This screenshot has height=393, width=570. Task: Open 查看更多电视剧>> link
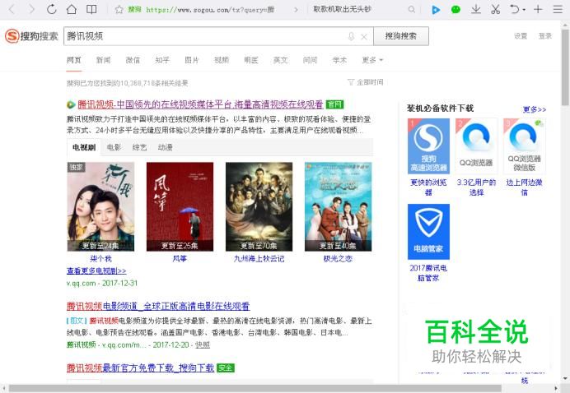click(96, 270)
